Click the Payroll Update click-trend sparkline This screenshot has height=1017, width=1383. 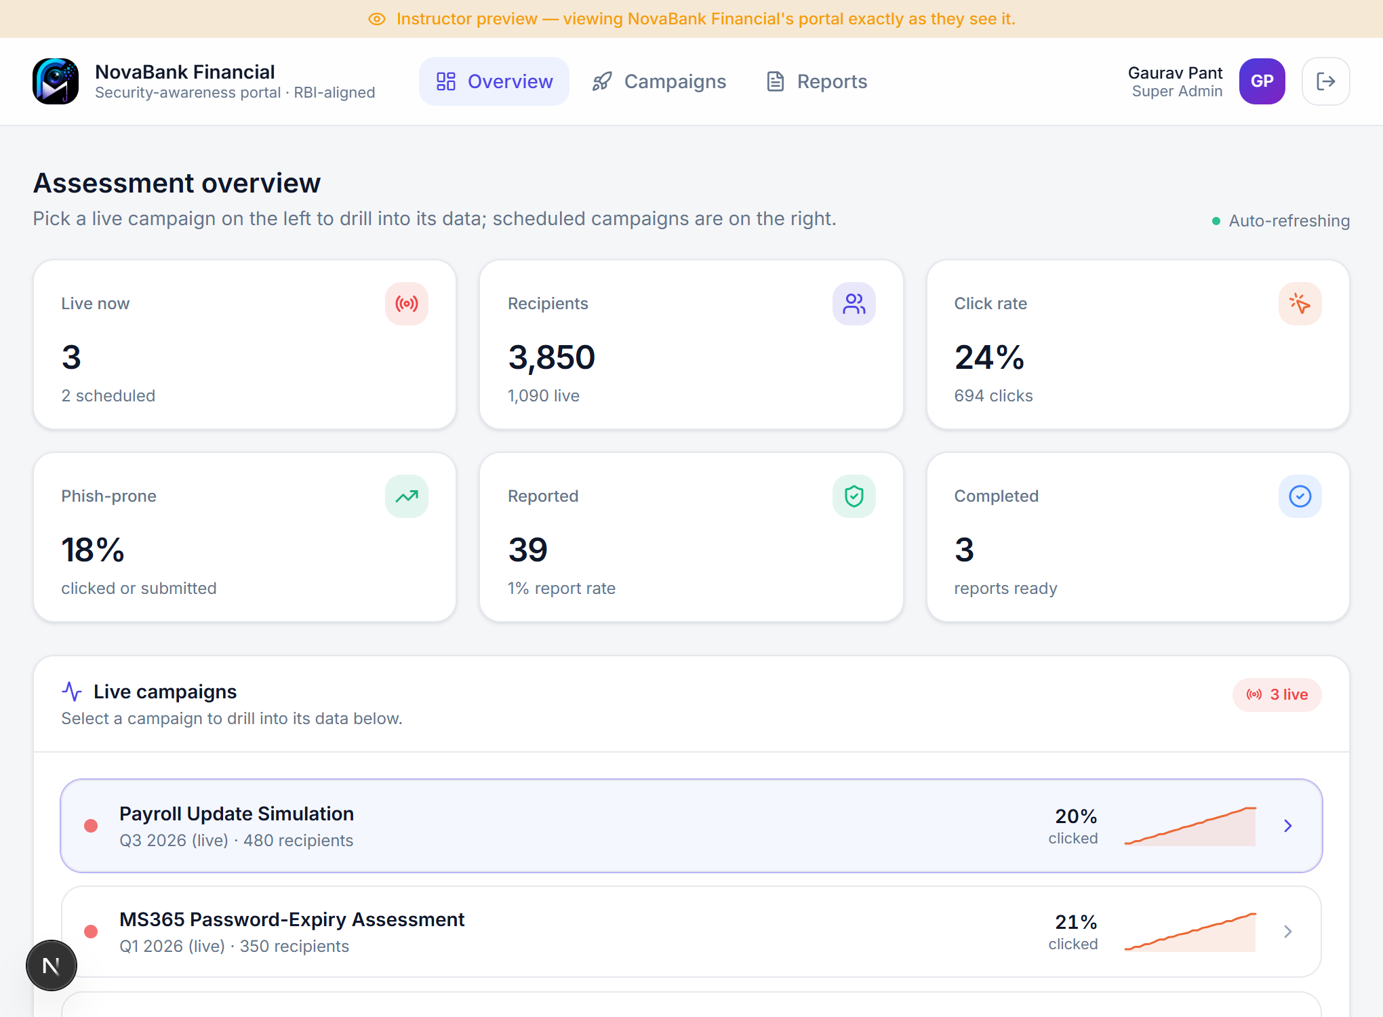tap(1190, 826)
